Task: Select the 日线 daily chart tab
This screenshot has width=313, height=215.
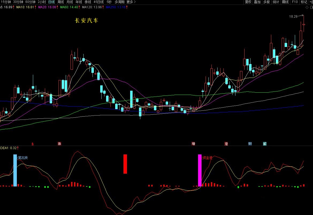Action: (51, 2)
